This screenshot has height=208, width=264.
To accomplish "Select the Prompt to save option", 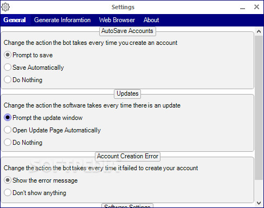I will [28, 55].
